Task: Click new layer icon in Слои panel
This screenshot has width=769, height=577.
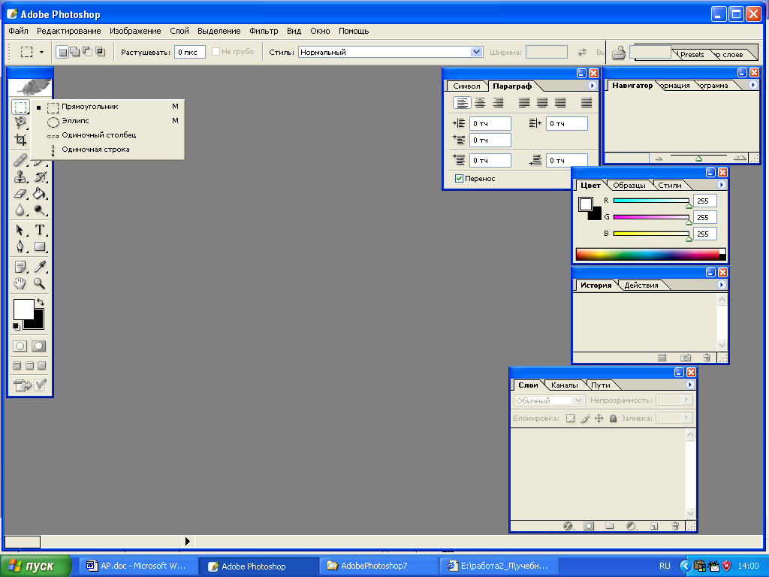Action: tap(654, 526)
